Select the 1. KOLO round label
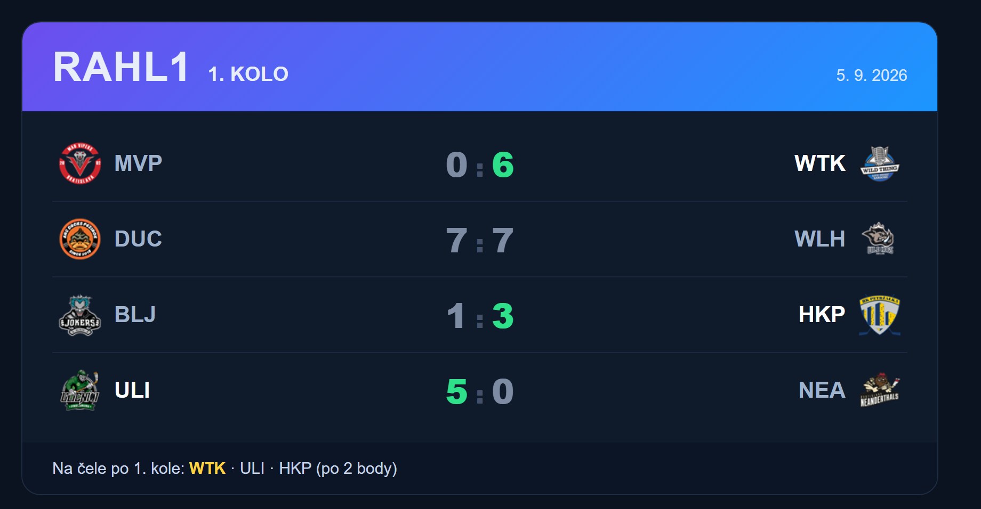The height and width of the screenshot is (509, 981). (x=248, y=74)
